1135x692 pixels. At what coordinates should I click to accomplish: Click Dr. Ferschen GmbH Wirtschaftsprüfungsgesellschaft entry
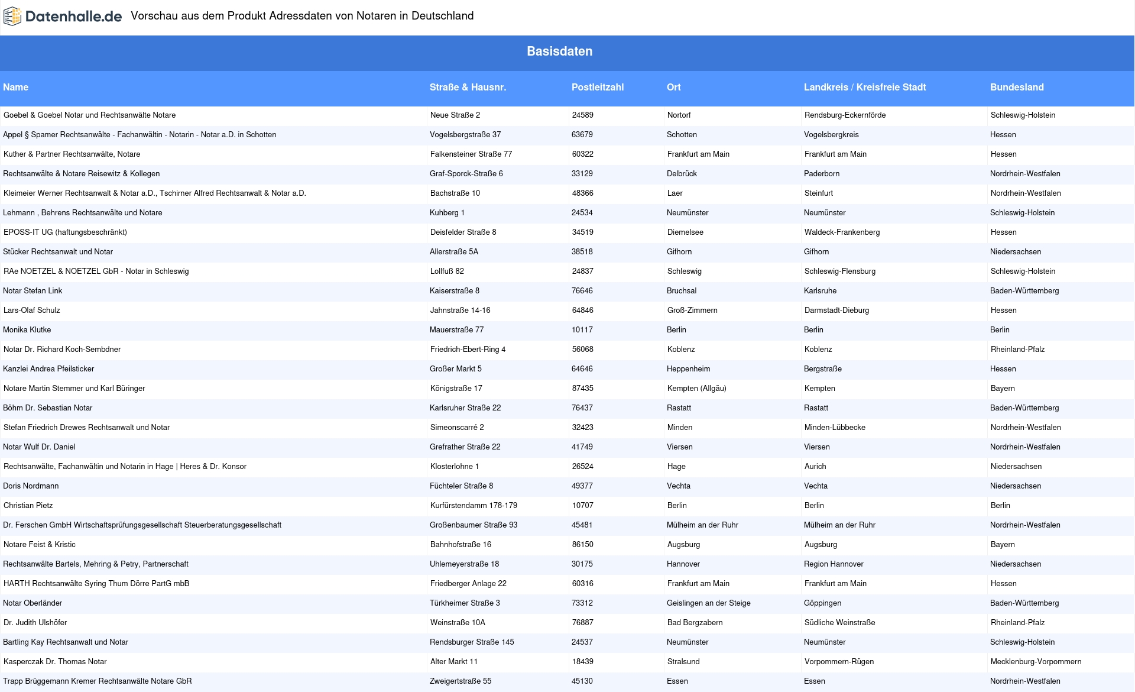coord(142,525)
